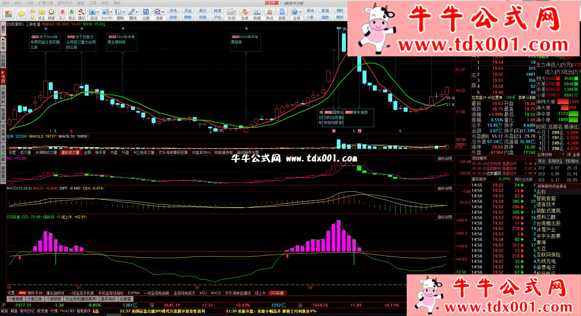Expand the 自选 dropdown arrow

[x=98, y=12]
